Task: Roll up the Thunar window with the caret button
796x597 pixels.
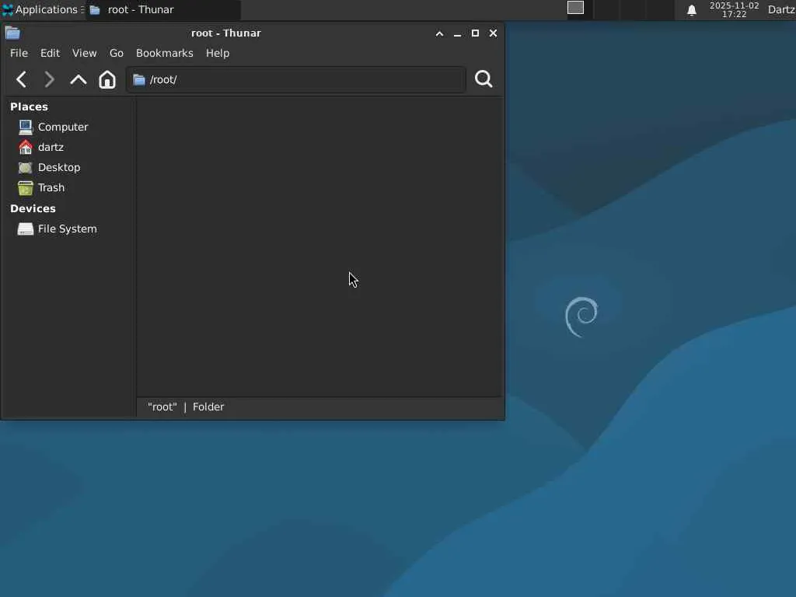Action: tap(440, 33)
